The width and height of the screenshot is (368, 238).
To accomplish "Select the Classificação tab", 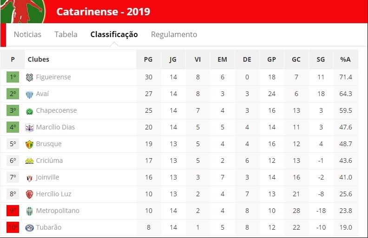I will pyautogui.click(x=114, y=34).
